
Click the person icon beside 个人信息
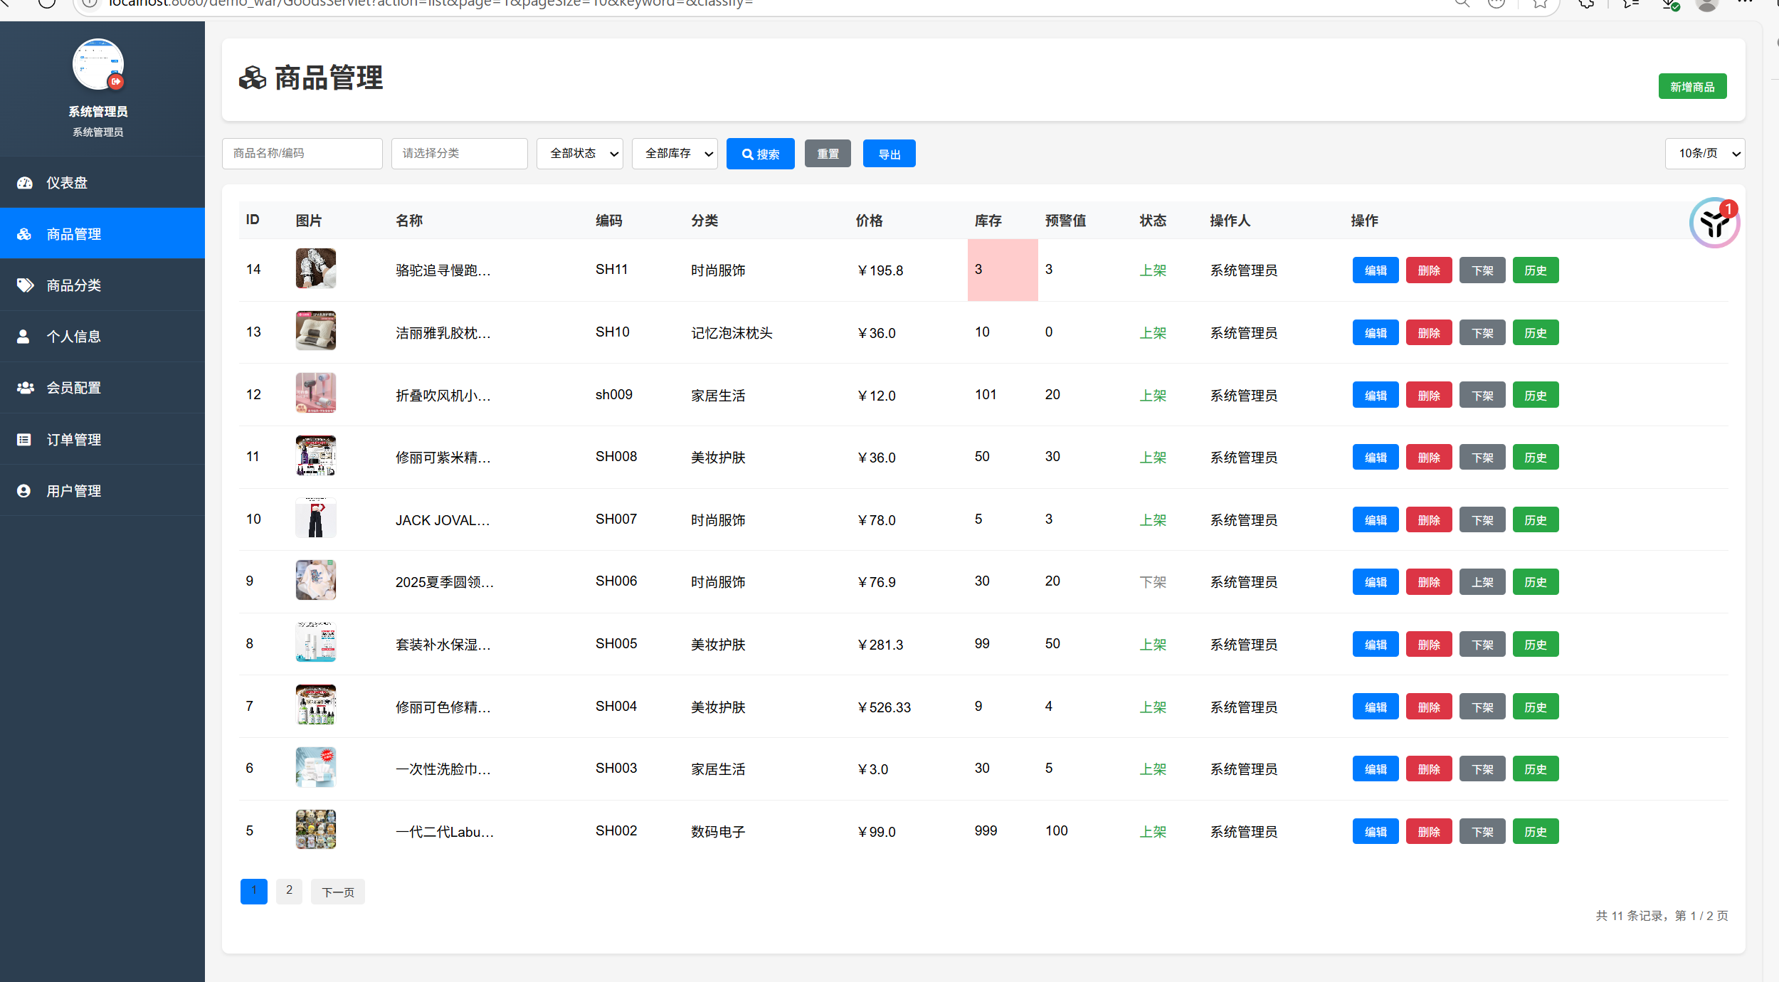click(23, 337)
